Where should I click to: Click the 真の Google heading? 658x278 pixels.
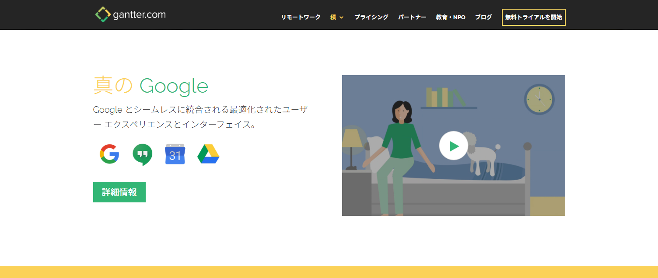pos(150,86)
